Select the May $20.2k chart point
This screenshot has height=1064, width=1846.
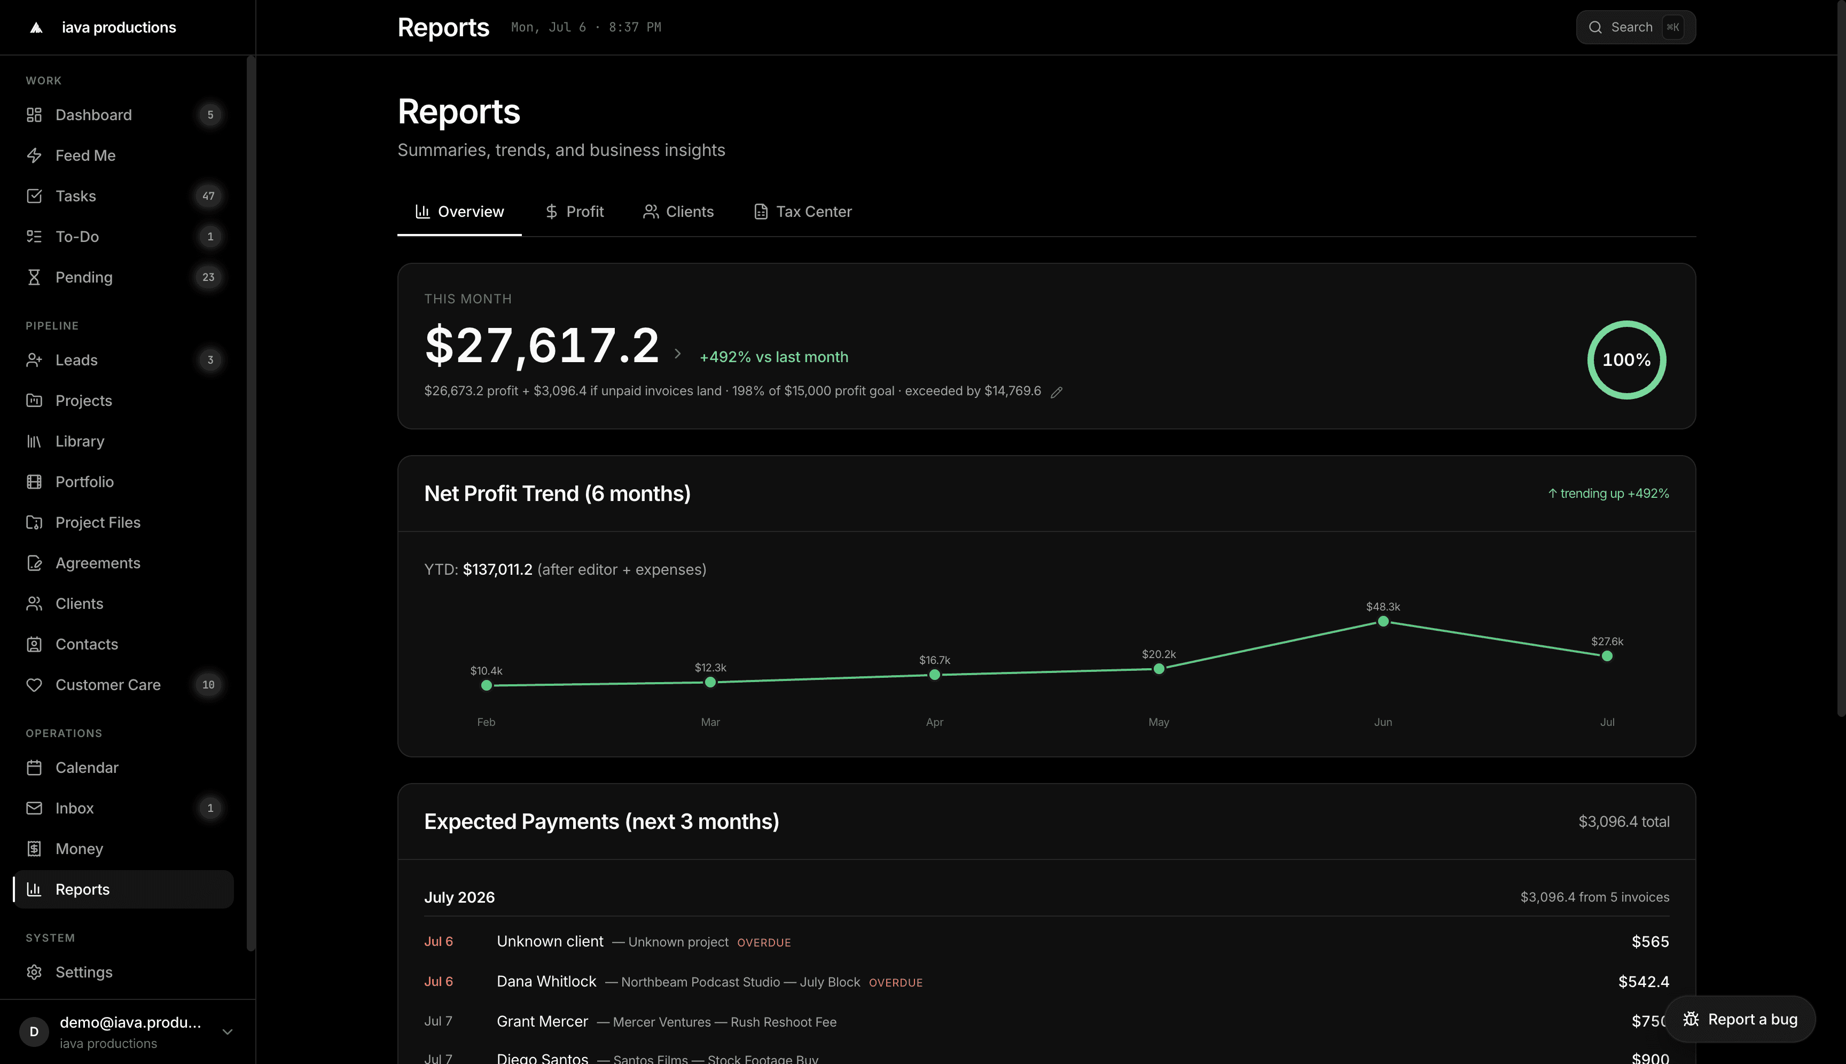click(x=1159, y=669)
